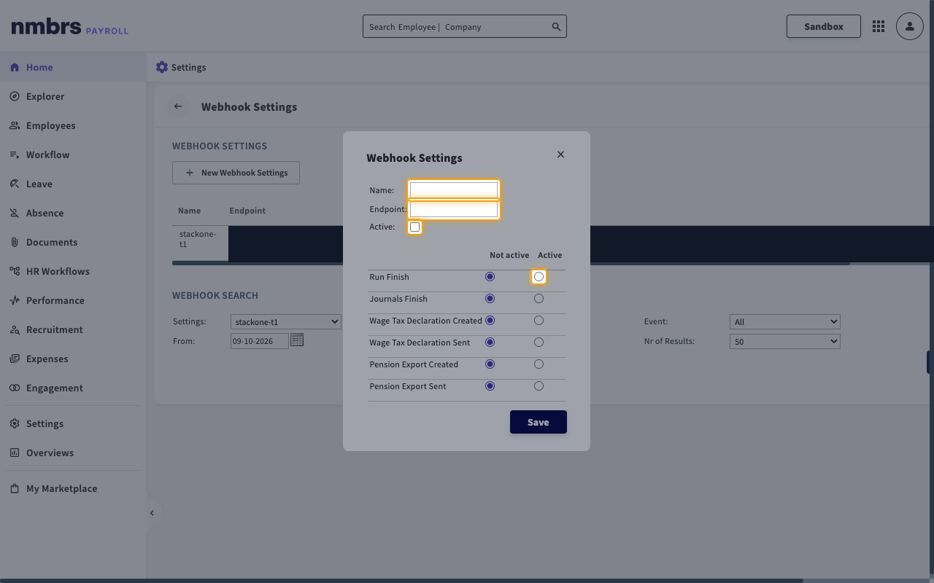The height and width of the screenshot is (583, 934).
Task: Collapse the sidebar with the chevron
Action: (152, 513)
